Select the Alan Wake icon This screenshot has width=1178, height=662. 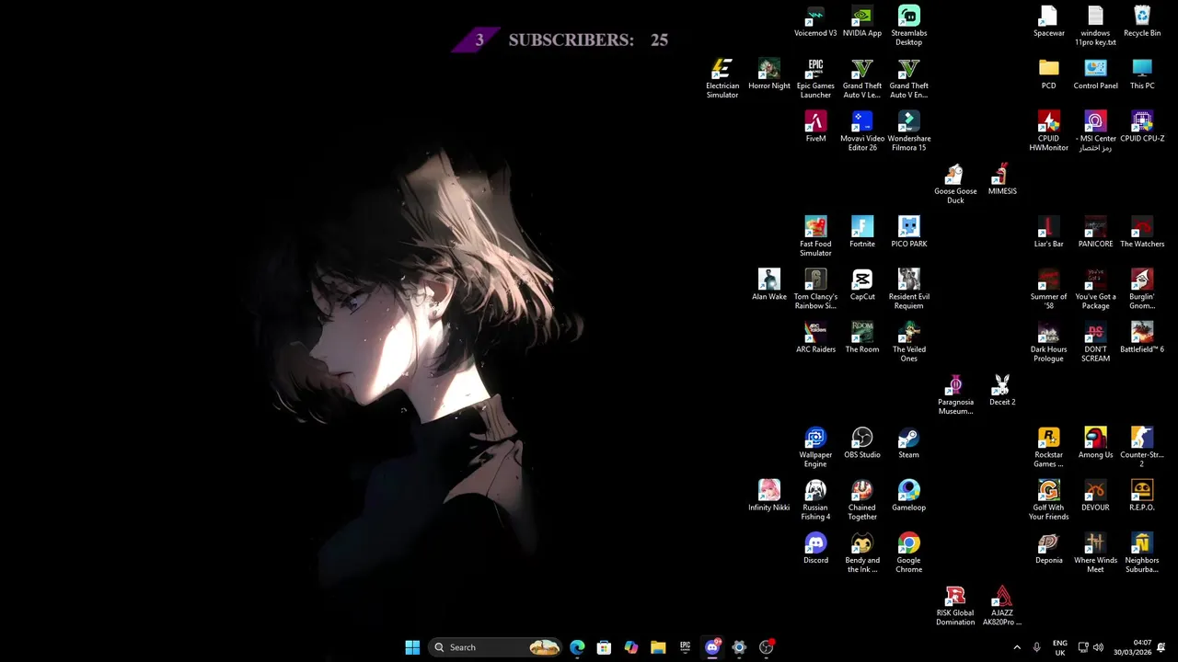(x=769, y=285)
